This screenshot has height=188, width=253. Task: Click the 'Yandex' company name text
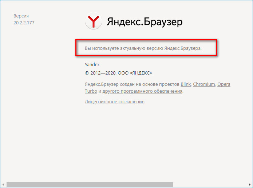coord(92,65)
